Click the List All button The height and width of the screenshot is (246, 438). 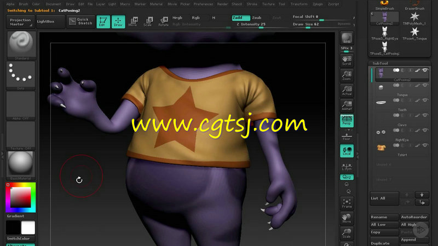[384, 198]
